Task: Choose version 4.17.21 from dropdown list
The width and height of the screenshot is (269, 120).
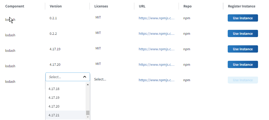Action: click(x=66, y=115)
